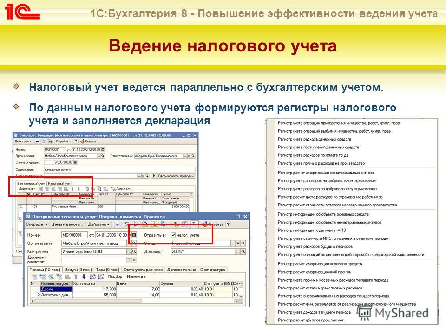Switch to the Налоговый учет tab
This screenshot has height=334, width=446.
[x=59, y=184]
